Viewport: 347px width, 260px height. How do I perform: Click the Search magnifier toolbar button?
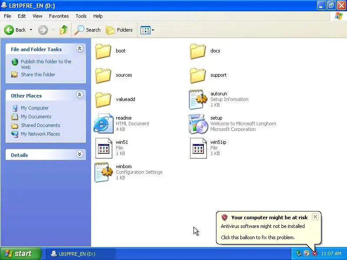[88, 30]
